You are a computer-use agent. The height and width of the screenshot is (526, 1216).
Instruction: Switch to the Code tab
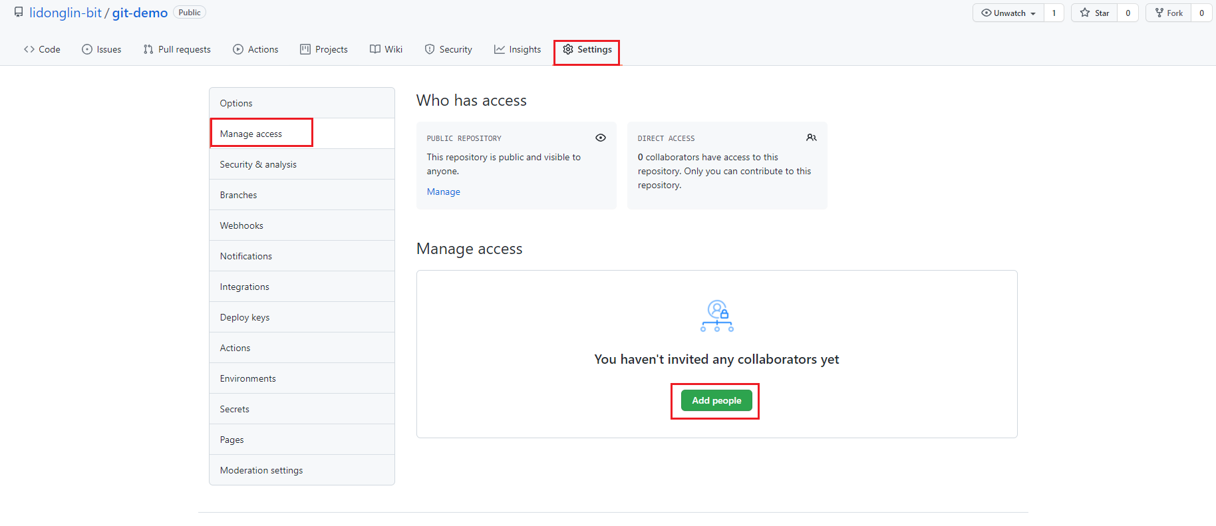(x=42, y=49)
